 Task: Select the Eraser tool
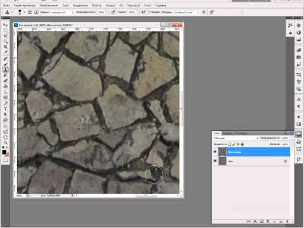coord(5,80)
